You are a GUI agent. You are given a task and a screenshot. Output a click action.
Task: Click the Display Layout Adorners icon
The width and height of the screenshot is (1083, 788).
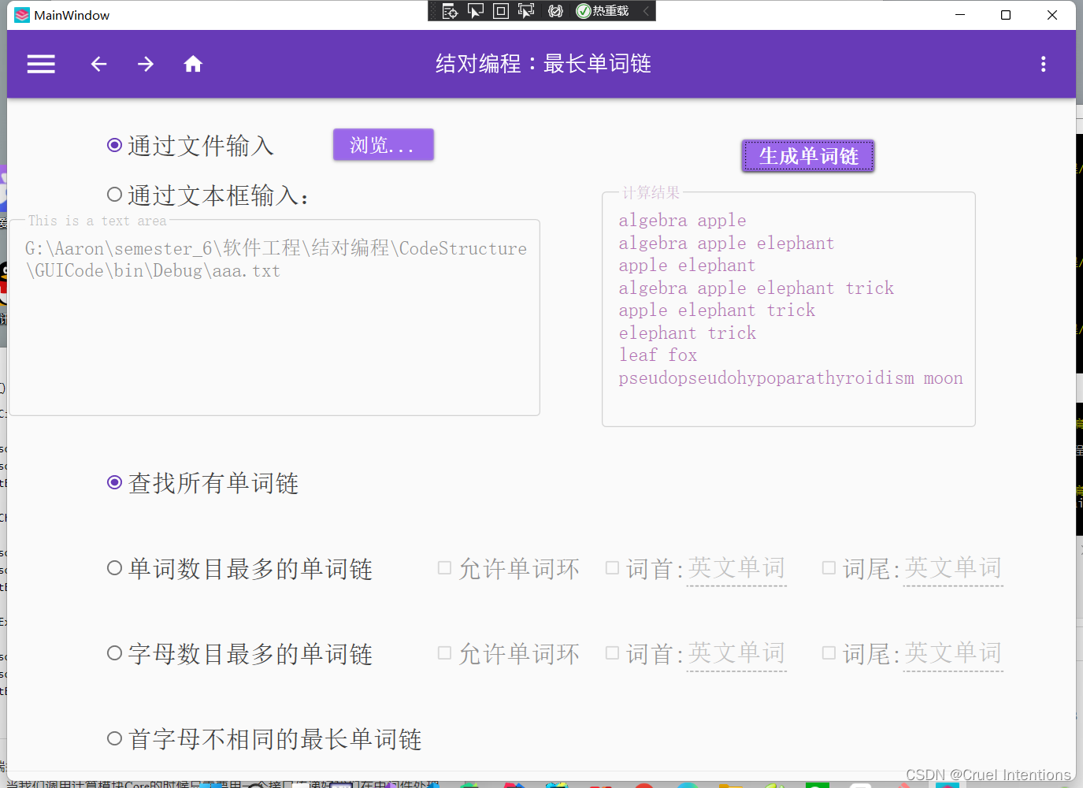coord(501,10)
